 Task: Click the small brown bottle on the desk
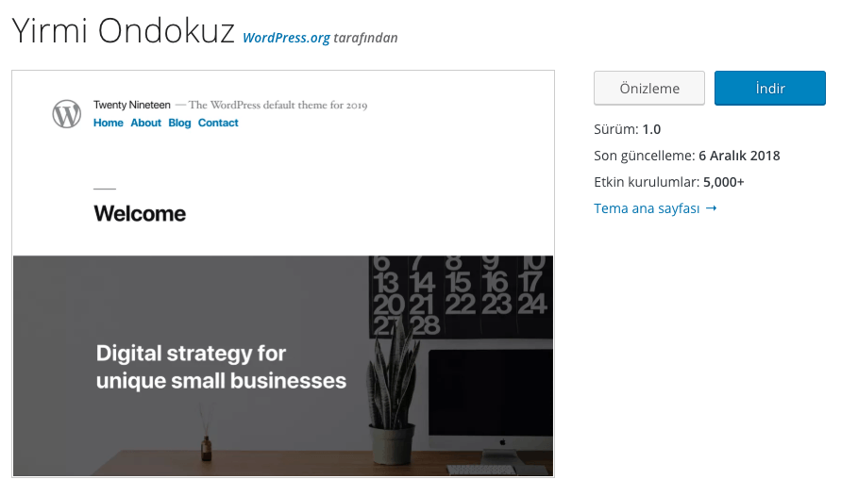[x=206, y=448]
